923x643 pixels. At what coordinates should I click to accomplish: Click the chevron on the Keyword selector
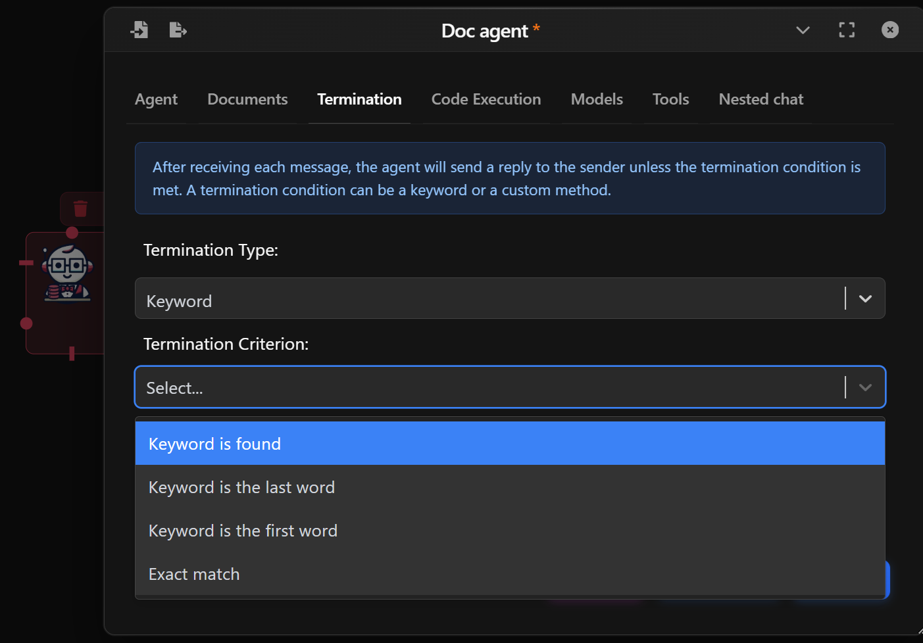click(x=864, y=298)
